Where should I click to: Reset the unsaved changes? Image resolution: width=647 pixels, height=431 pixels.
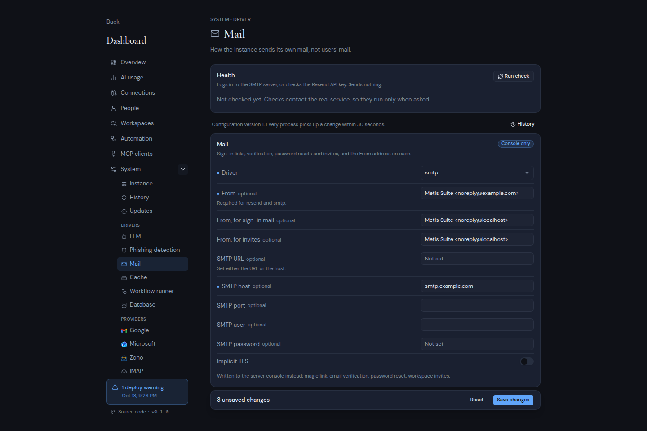pyautogui.click(x=477, y=400)
